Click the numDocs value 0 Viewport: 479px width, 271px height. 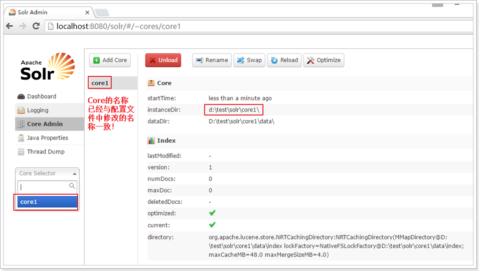pos(211,179)
